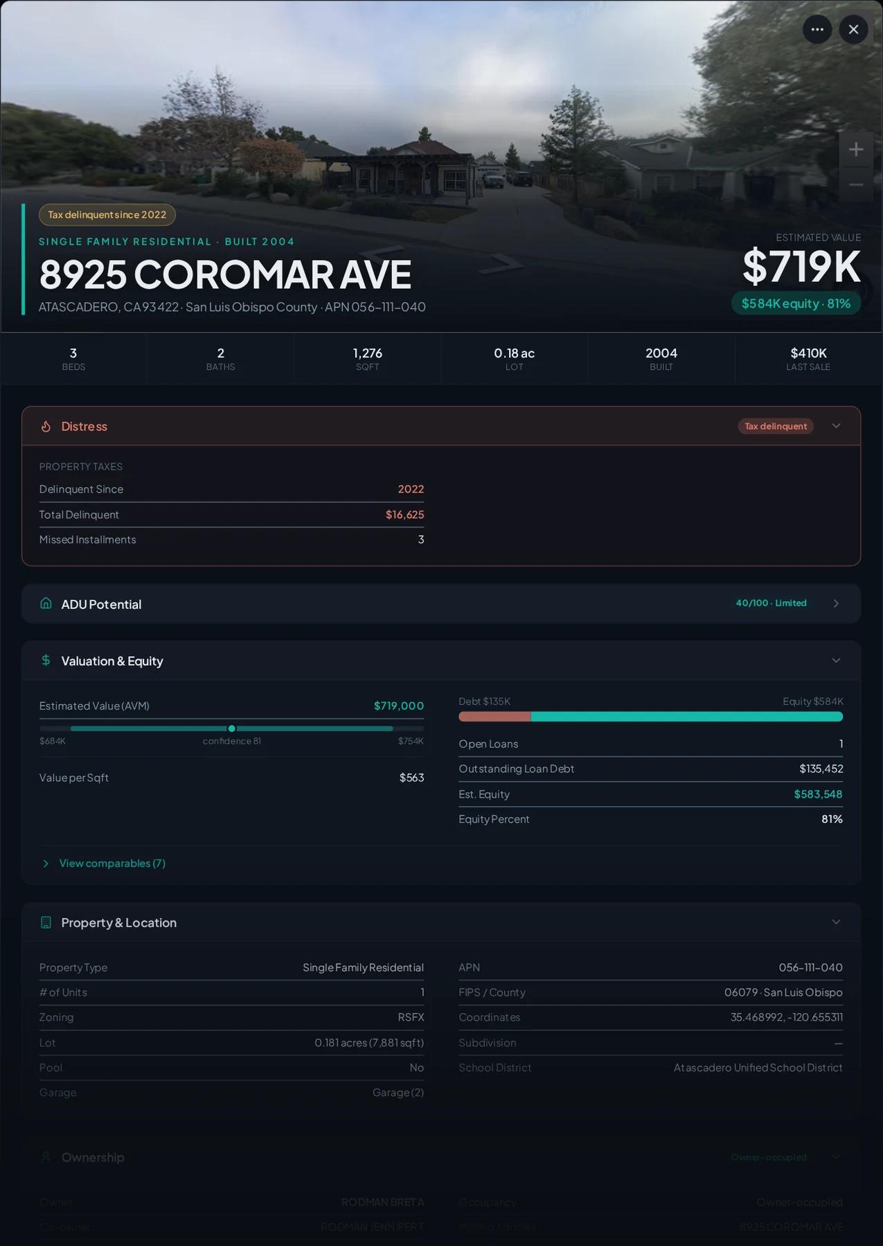This screenshot has height=1246, width=883.
Task: Click the Delinquent Since value 2022
Action: [411, 489]
